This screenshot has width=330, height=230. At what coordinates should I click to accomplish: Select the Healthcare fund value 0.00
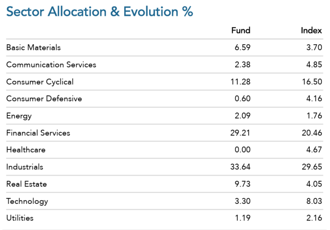243,150
